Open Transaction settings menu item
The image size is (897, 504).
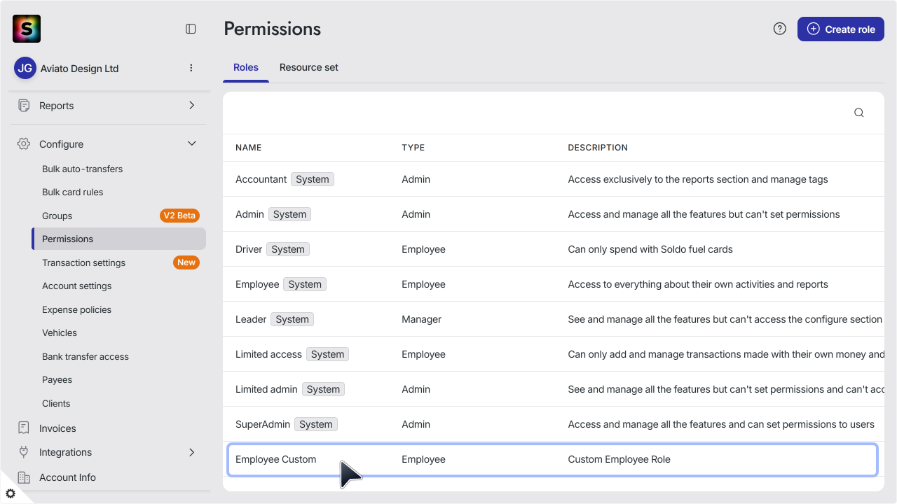click(x=83, y=262)
